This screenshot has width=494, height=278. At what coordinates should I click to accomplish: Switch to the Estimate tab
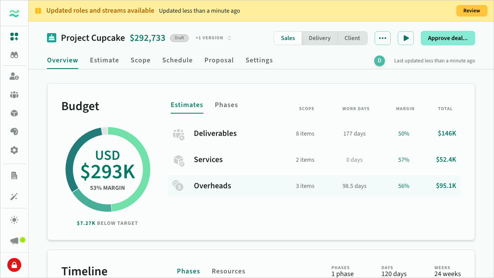104,60
